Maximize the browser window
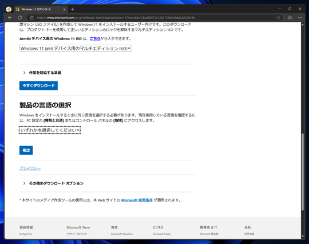The width and height of the screenshot is (309, 244). [x=290, y=9]
